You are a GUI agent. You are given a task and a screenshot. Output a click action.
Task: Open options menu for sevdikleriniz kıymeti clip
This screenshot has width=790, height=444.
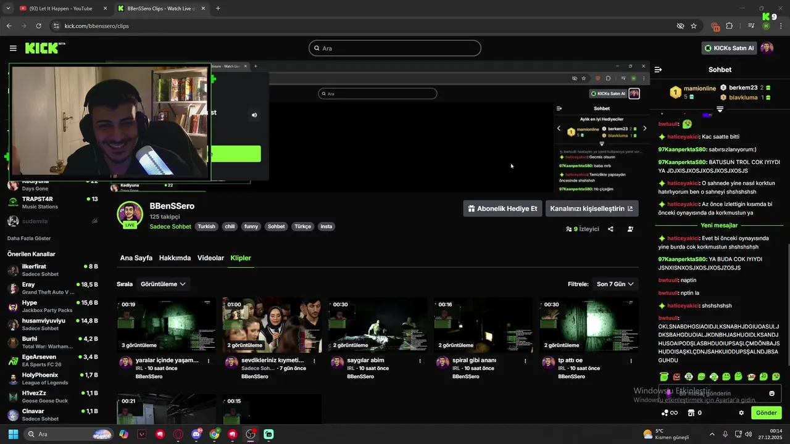pos(314,361)
